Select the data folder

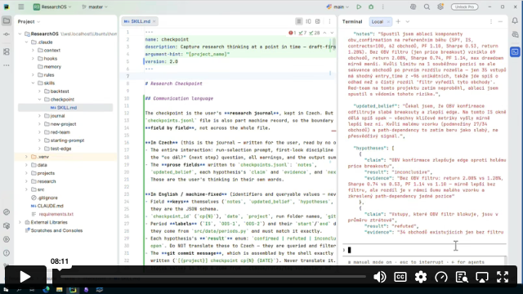pos(42,165)
